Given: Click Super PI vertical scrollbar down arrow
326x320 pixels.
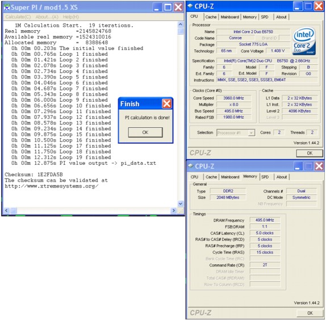Looking at the screenshot, I should (x=181, y=203).
